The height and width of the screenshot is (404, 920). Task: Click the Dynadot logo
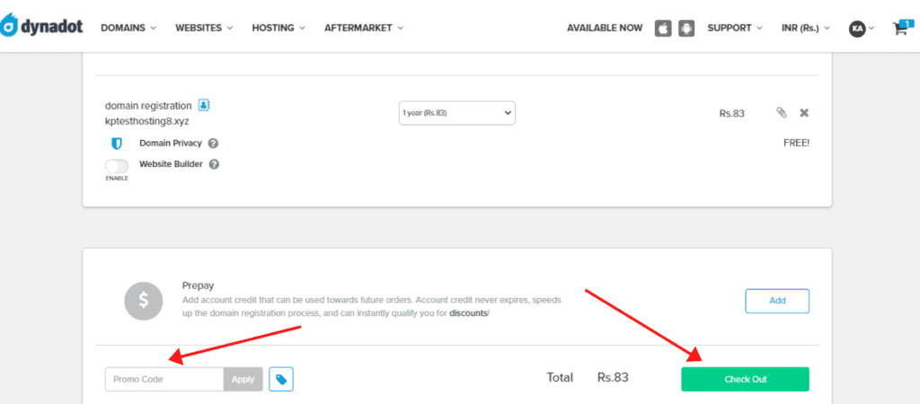[x=42, y=27]
